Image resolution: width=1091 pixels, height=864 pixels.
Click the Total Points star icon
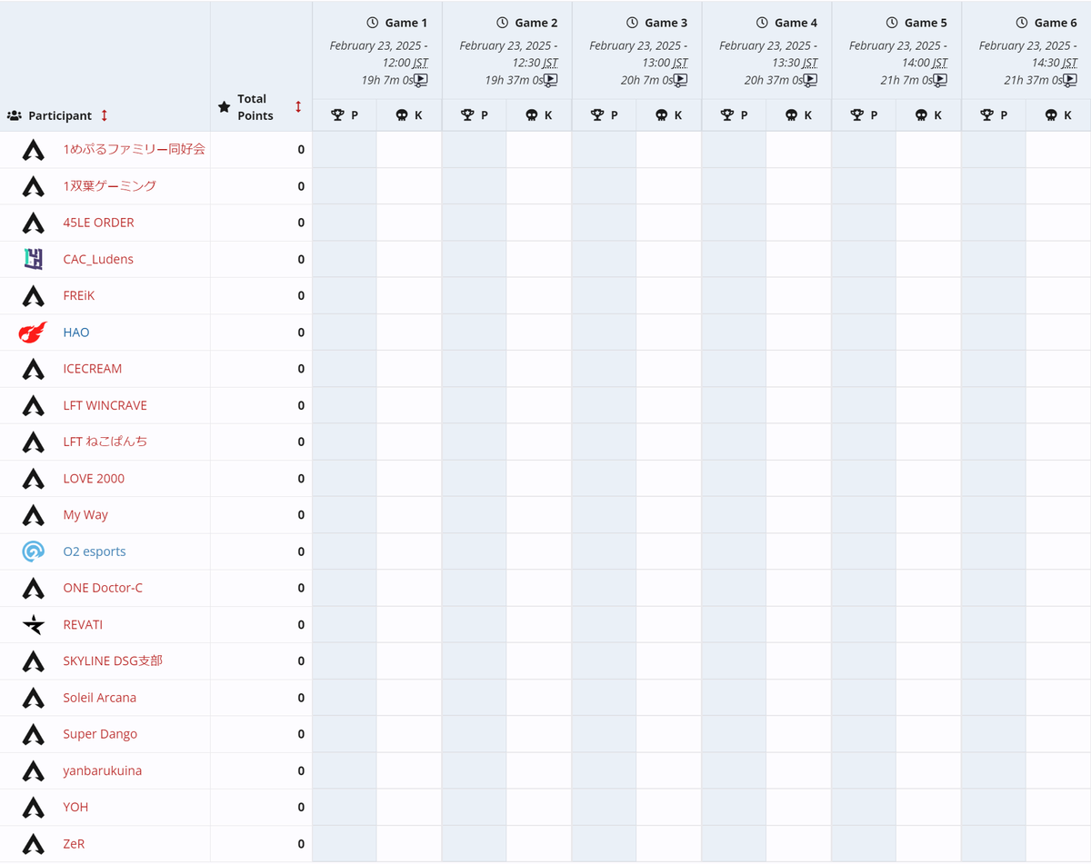click(225, 107)
